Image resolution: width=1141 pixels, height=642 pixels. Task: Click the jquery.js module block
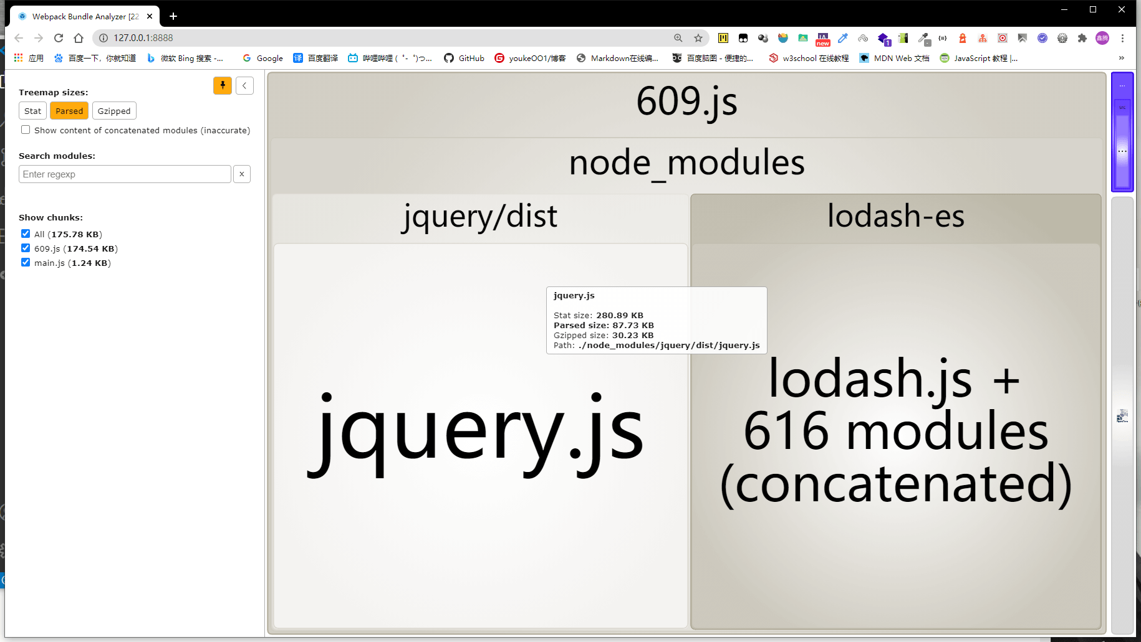click(x=480, y=436)
